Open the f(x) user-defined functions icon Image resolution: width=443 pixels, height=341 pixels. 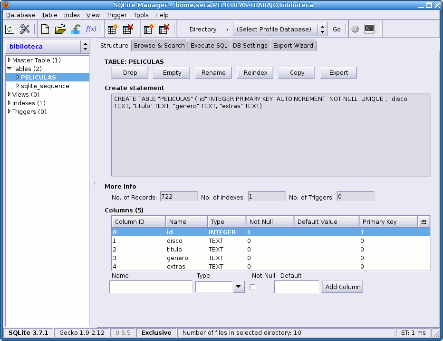[91, 29]
